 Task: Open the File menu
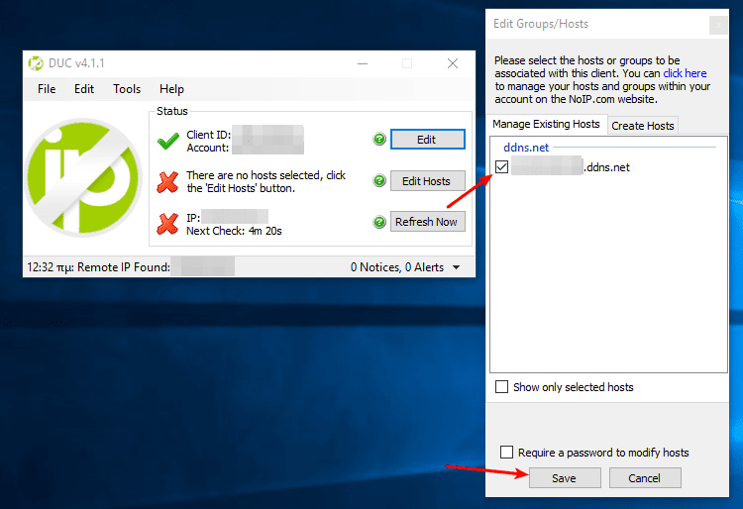47,89
